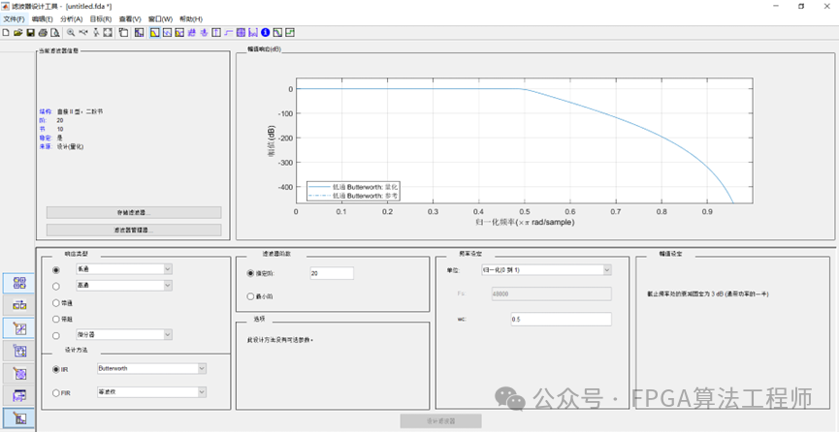Click the Save filter session toolbar icon
Viewport: 839px width, 432px height.
point(30,32)
